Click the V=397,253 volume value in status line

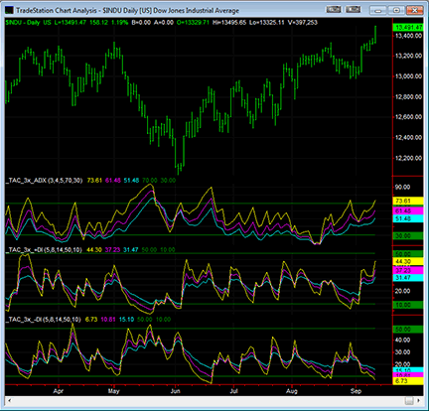click(302, 23)
